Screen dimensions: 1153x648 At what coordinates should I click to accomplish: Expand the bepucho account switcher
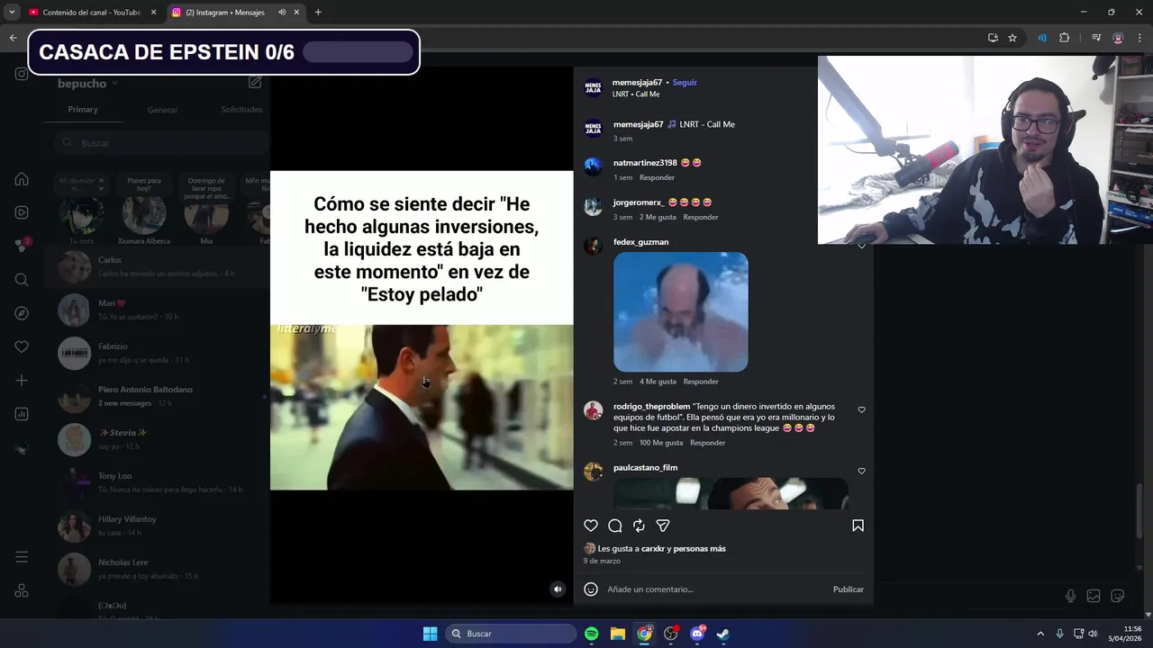click(x=87, y=84)
